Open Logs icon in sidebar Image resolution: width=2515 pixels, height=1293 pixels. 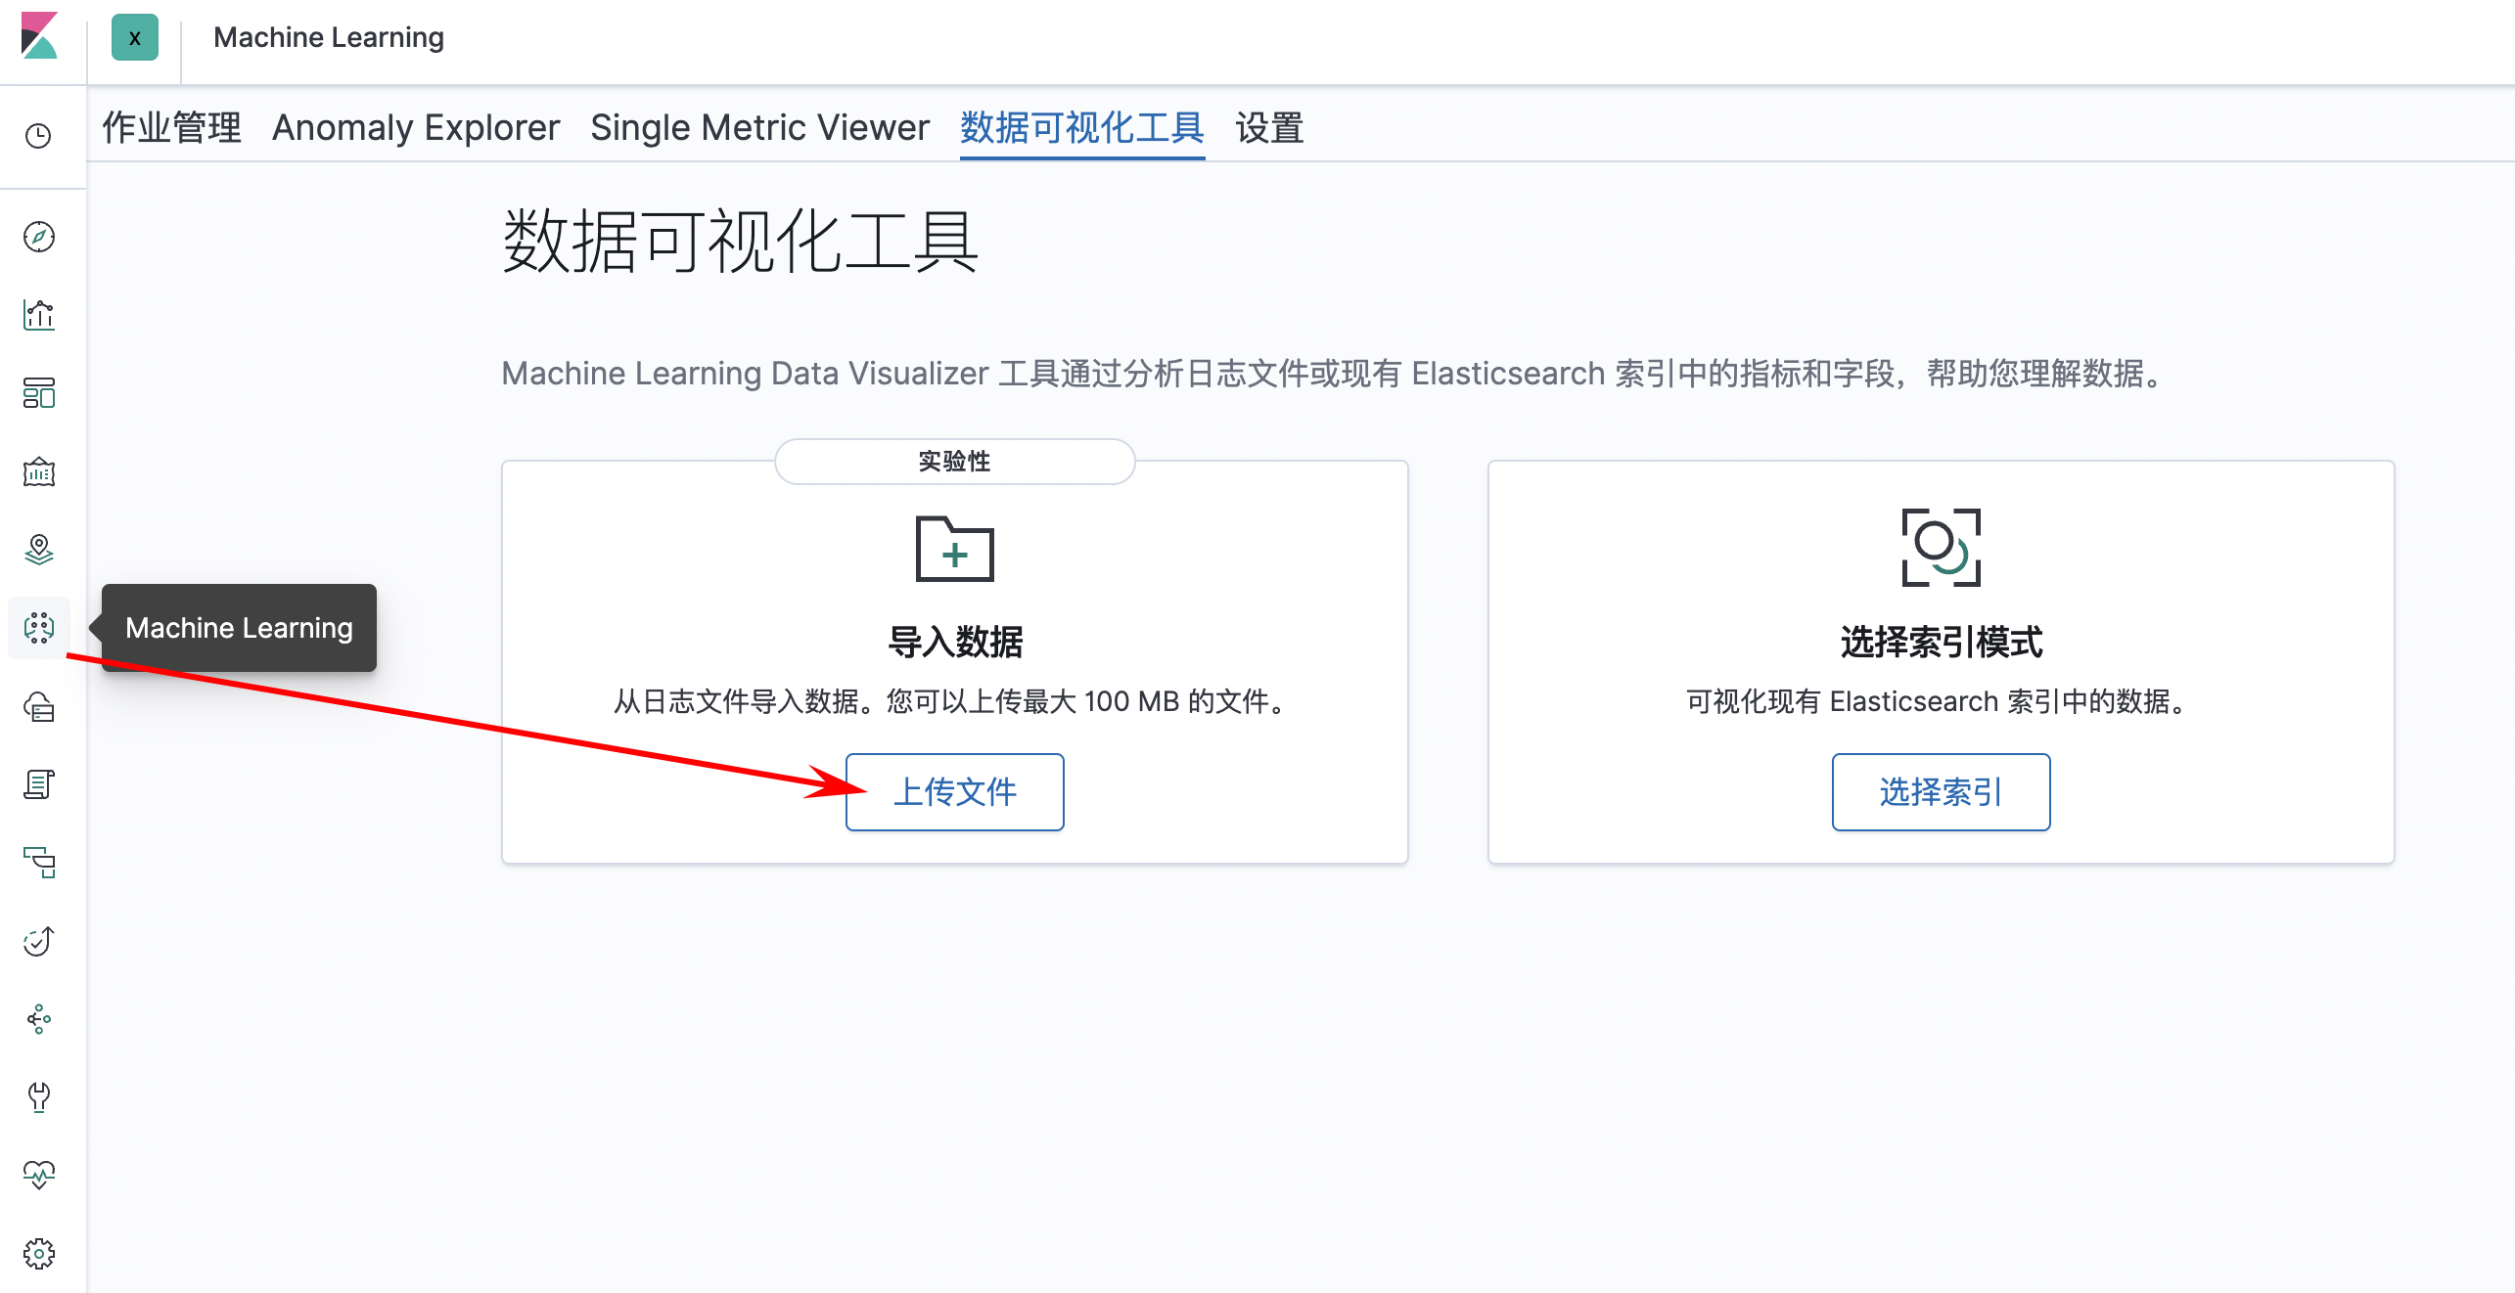click(x=38, y=784)
